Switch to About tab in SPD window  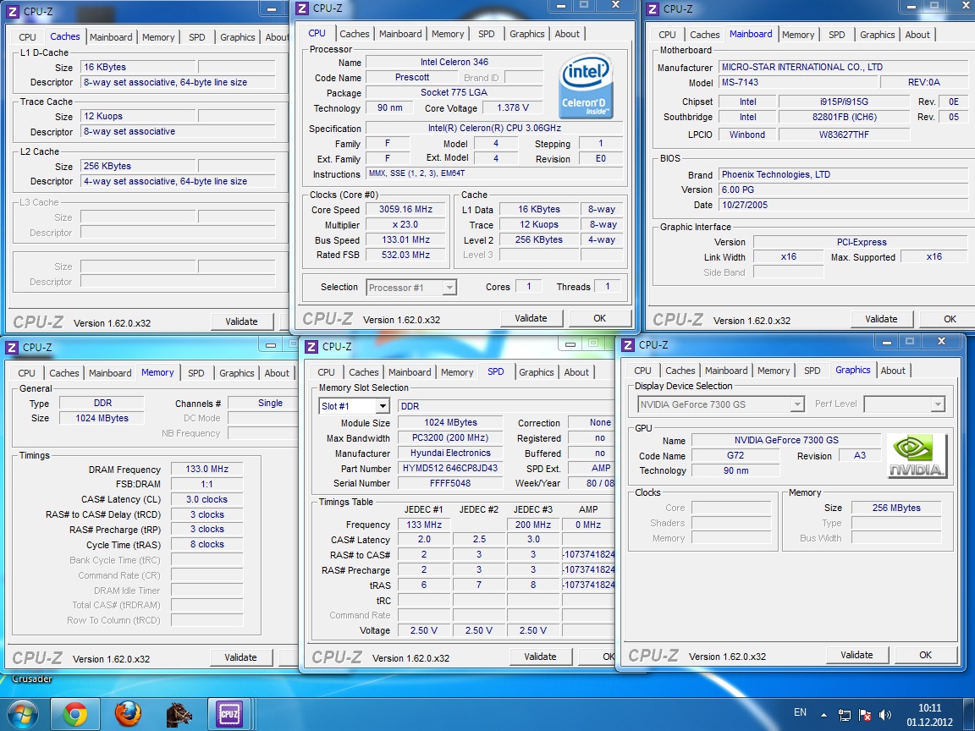[576, 372]
